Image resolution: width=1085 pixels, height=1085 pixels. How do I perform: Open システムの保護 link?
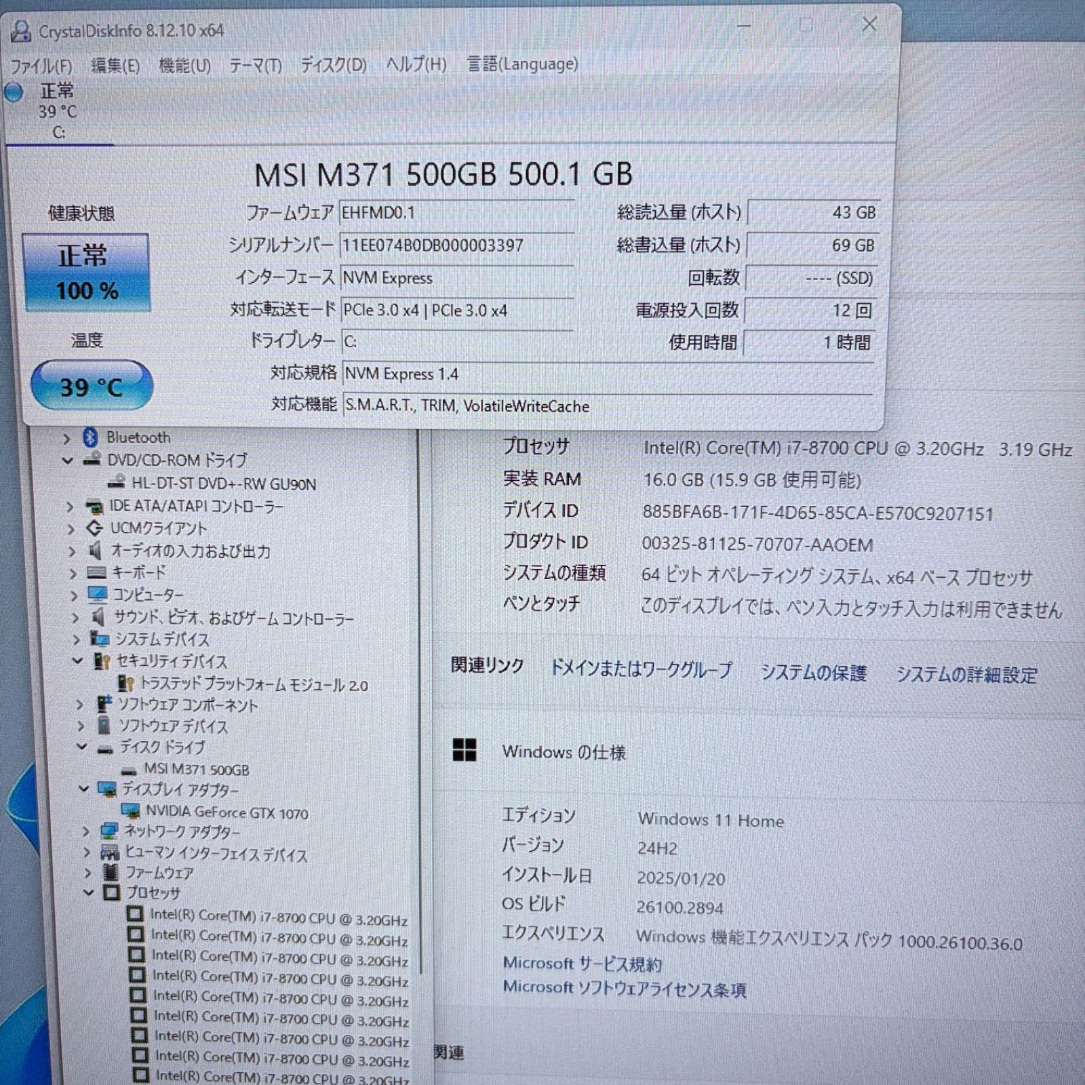coord(814,672)
